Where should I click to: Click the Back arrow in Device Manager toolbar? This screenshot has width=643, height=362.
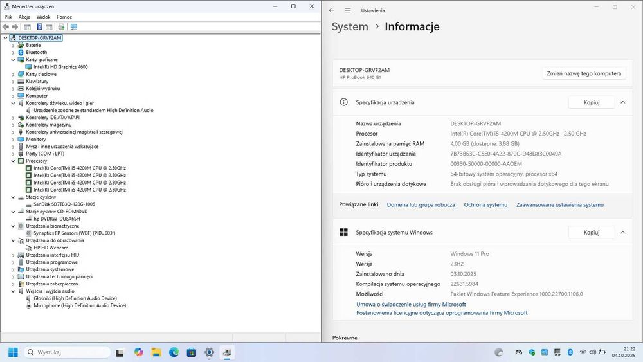tap(6, 27)
